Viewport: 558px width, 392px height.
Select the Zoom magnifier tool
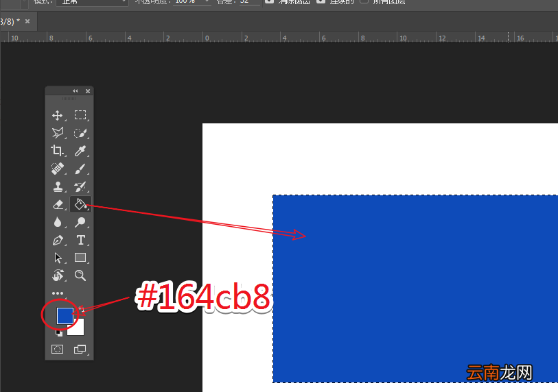(x=80, y=275)
